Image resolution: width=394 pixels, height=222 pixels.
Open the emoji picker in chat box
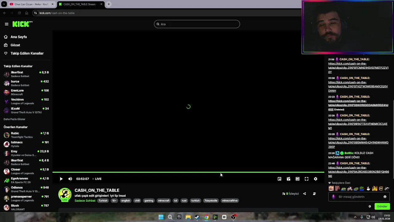[x=385, y=197]
